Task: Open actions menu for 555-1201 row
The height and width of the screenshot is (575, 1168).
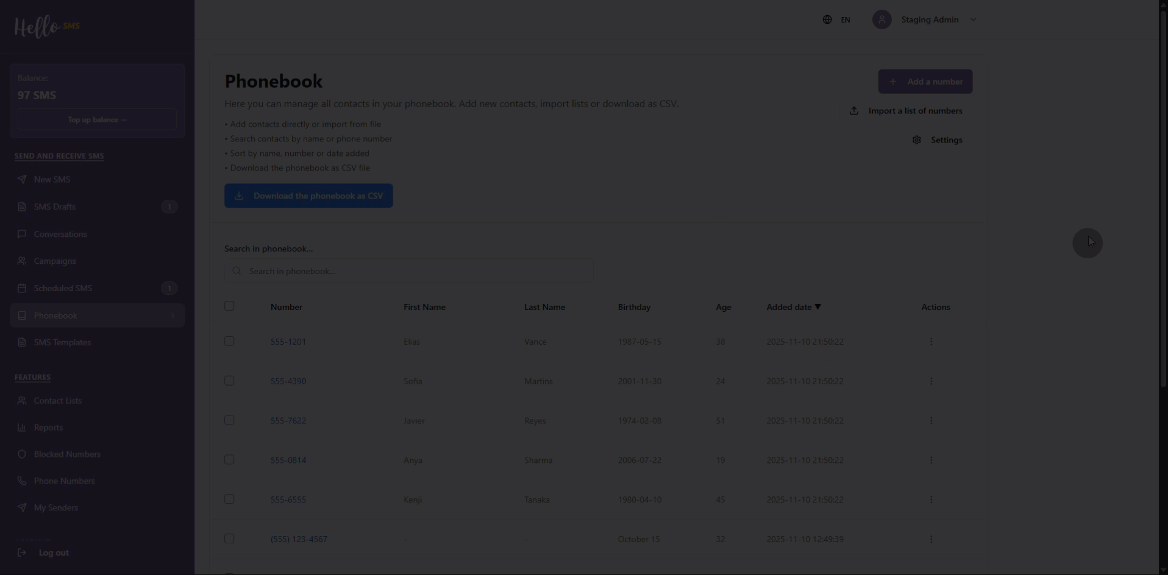Action: pyautogui.click(x=931, y=342)
